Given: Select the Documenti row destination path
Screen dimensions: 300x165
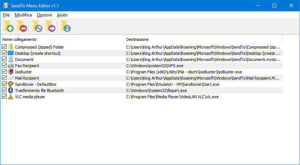Looking at the screenshot, I should (x=203, y=60).
